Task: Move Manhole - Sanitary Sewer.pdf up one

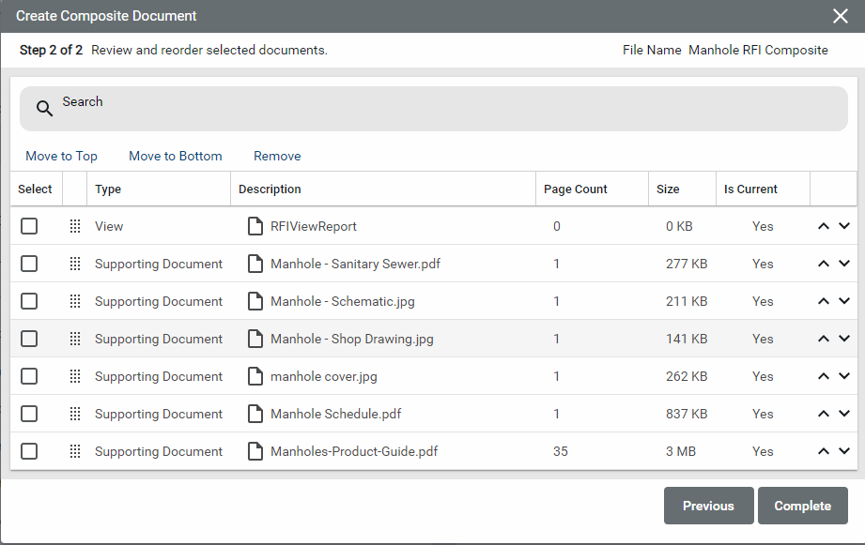Action: coord(824,264)
